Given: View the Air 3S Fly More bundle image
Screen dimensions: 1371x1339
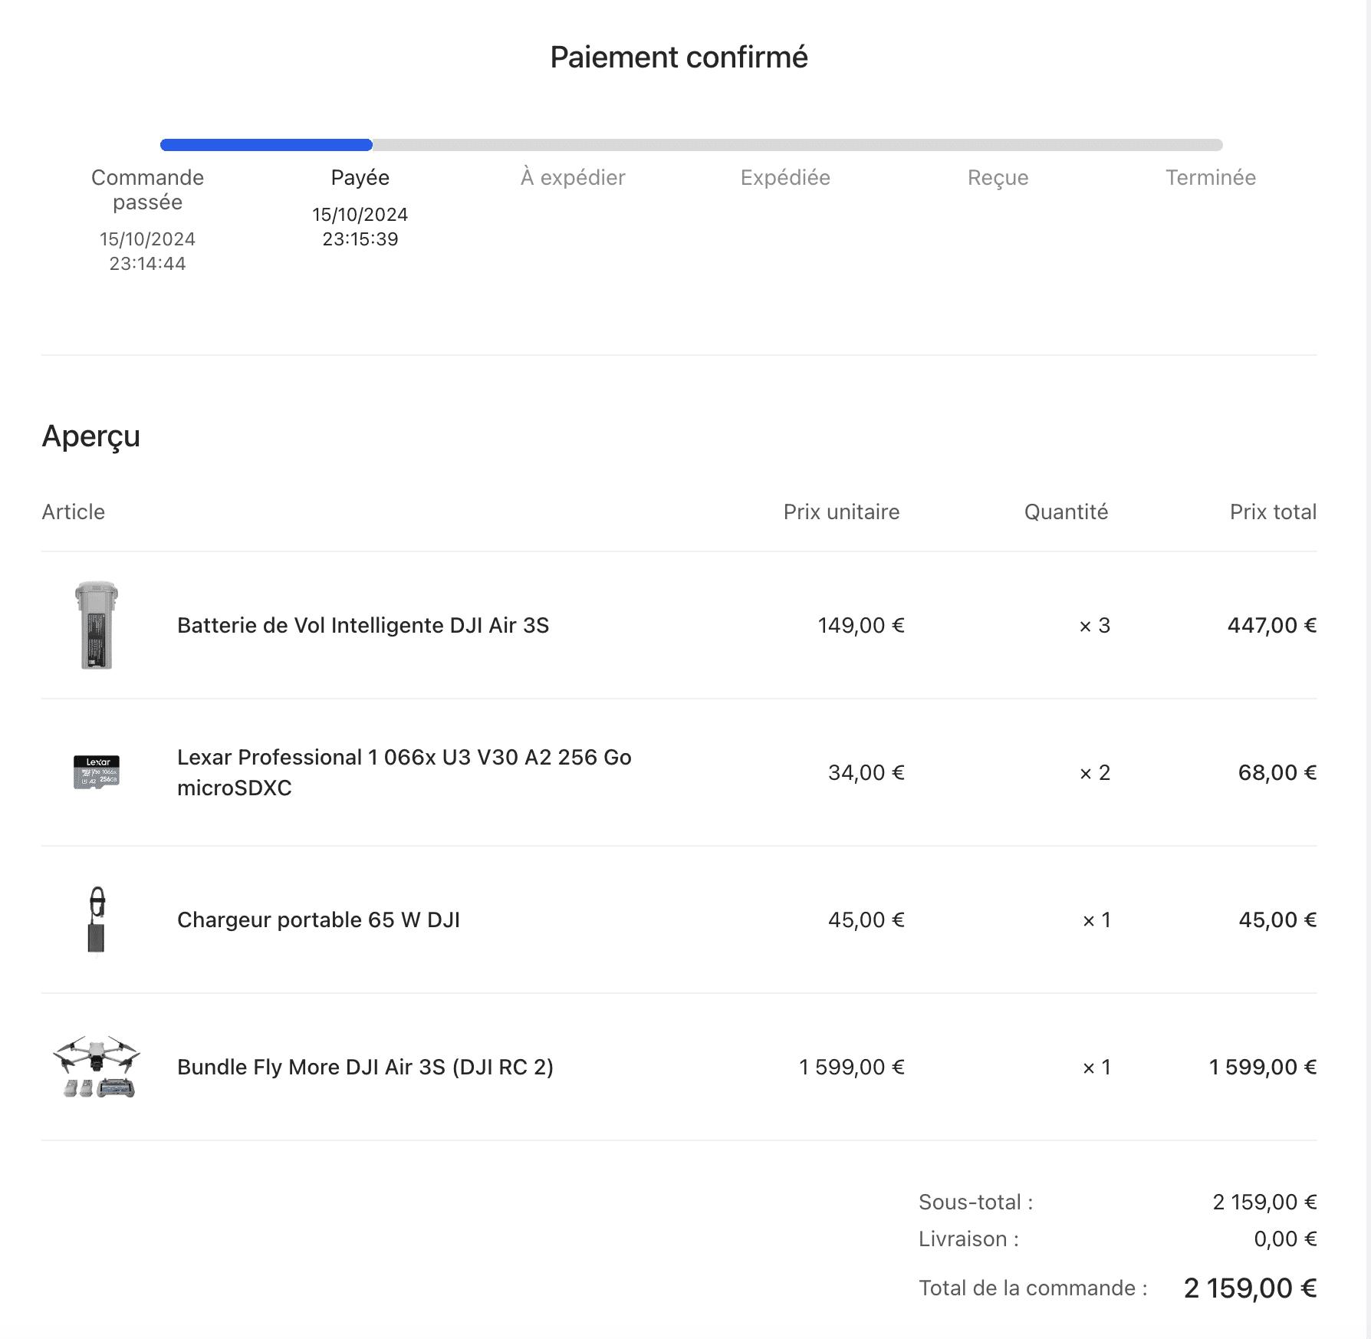Looking at the screenshot, I should coord(97,1067).
